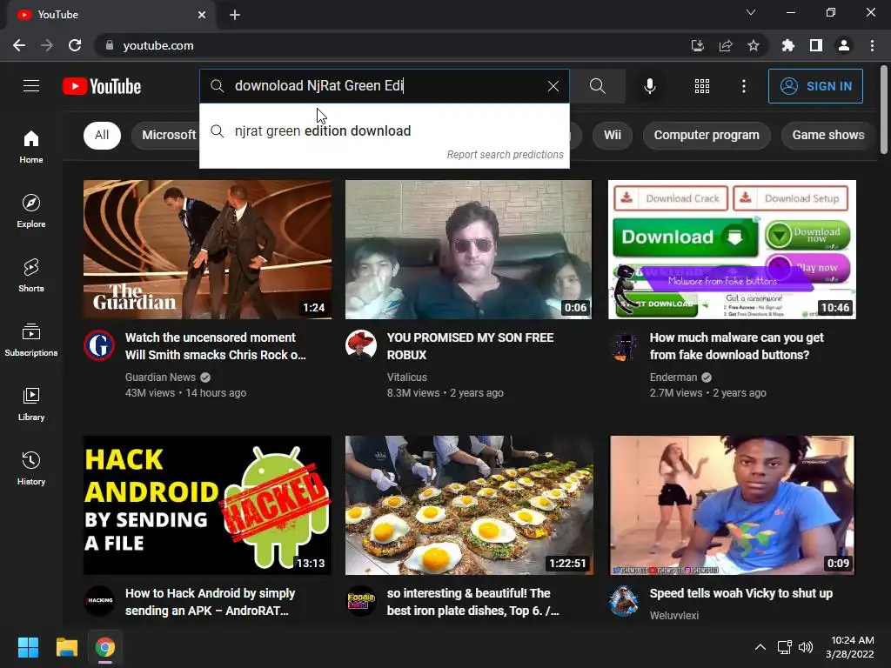Clear the search box text
The height and width of the screenshot is (668, 891).
coord(553,86)
